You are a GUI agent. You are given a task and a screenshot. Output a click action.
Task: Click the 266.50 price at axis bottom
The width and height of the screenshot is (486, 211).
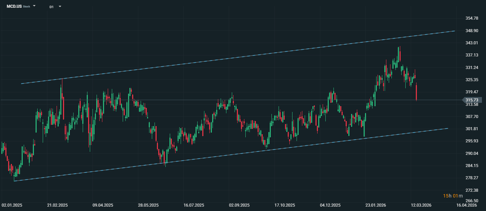coord(471,201)
